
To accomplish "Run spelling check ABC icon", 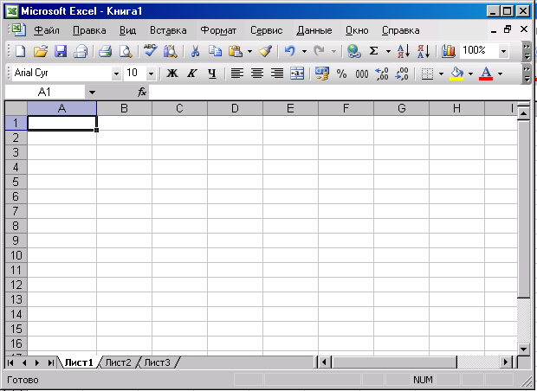I will [150, 51].
